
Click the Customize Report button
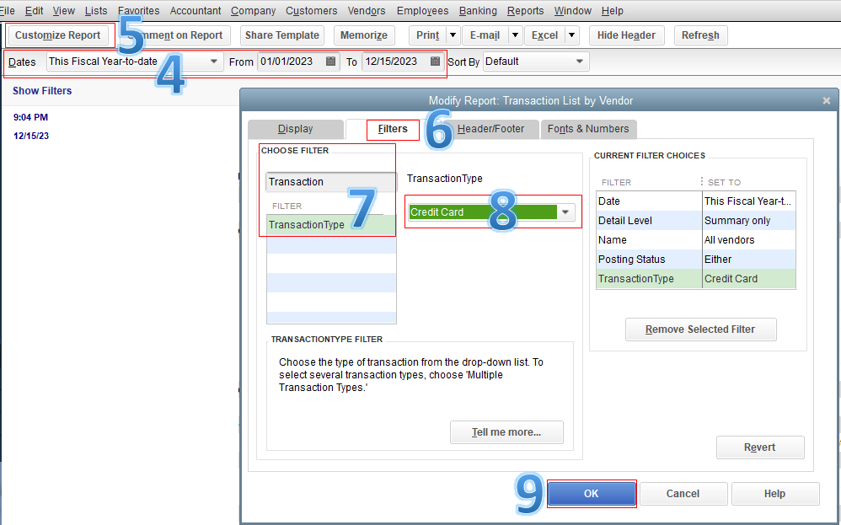[58, 35]
